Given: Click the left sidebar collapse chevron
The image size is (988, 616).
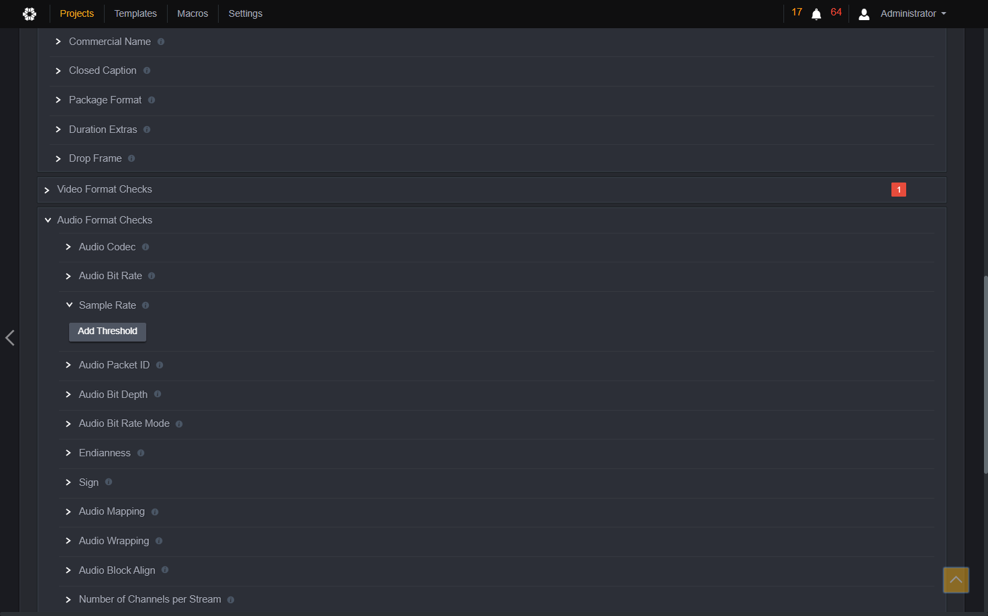Looking at the screenshot, I should click(x=9, y=338).
